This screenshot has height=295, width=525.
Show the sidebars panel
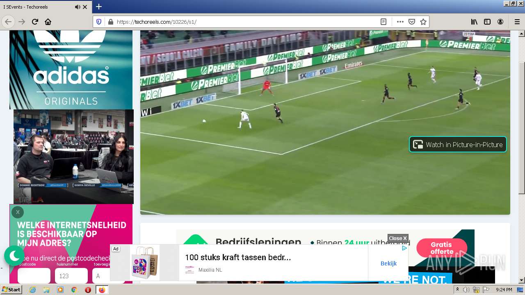487,22
